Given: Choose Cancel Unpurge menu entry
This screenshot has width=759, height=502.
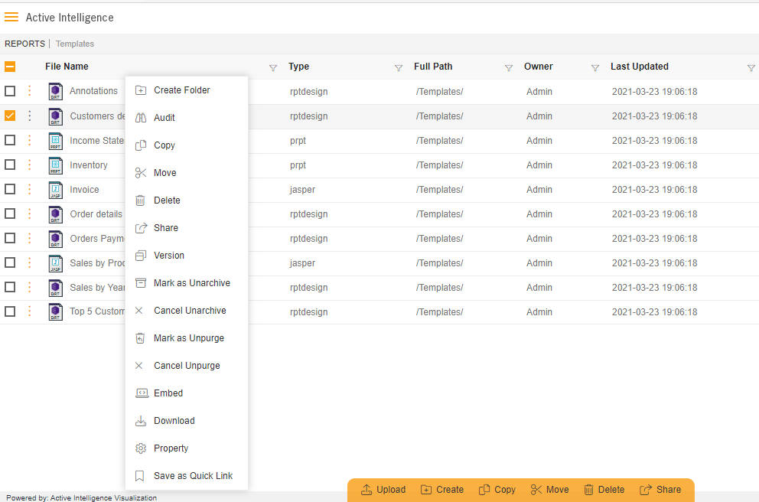Looking at the screenshot, I should pyautogui.click(x=187, y=366).
